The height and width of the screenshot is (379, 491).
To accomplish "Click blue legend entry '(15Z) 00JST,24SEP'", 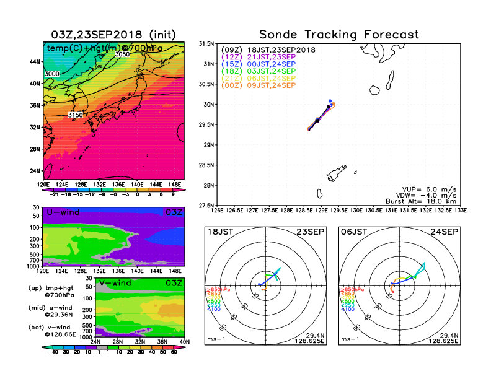I will [259, 64].
